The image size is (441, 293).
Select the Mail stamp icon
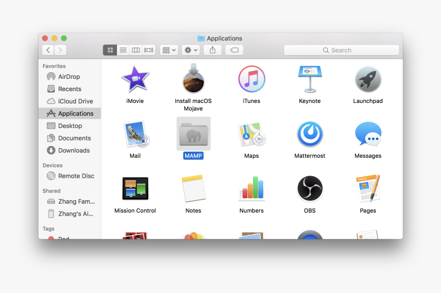(136, 134)
